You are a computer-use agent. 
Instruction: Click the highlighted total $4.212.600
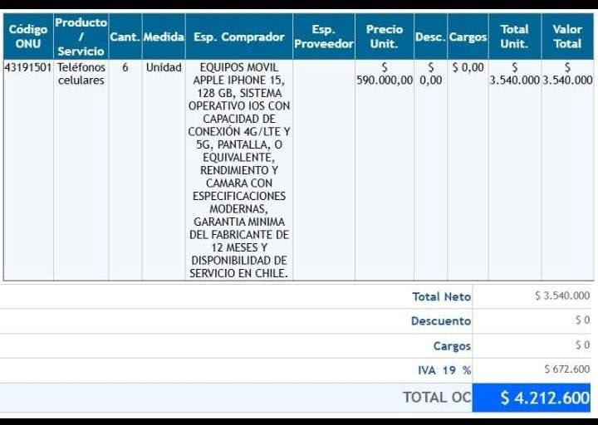pos(544,398)
